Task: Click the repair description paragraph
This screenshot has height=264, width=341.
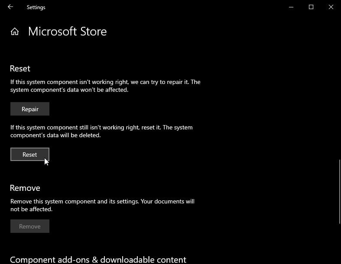Action: click(x=105, y=86)
